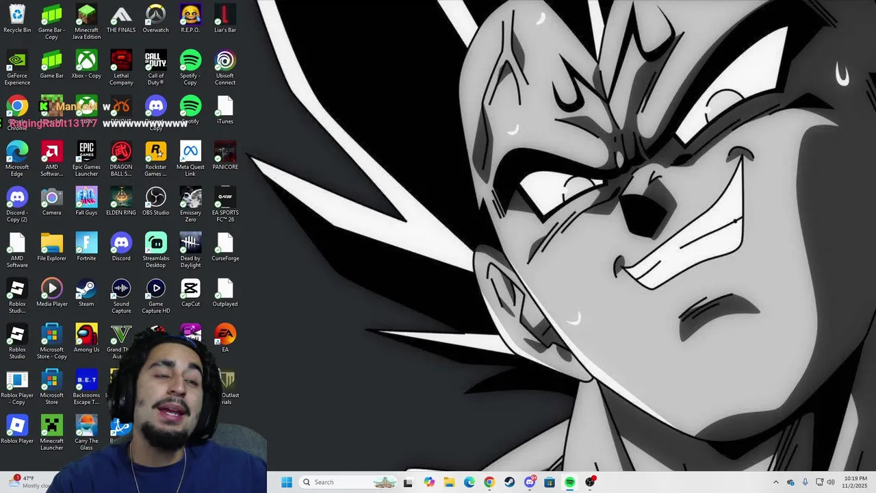Viewport: 876px width, 493px height.
Task: Select the Game Bar - Copy desktop icon
Action: pos(52,22)
